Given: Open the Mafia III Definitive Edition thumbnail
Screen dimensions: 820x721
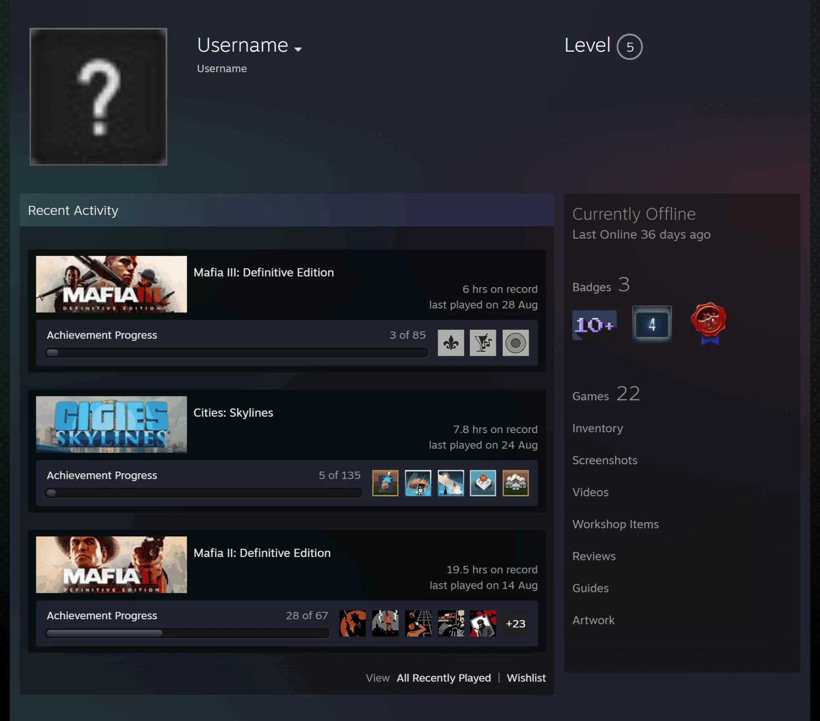Looking at the screenshot, I should 111,284.
